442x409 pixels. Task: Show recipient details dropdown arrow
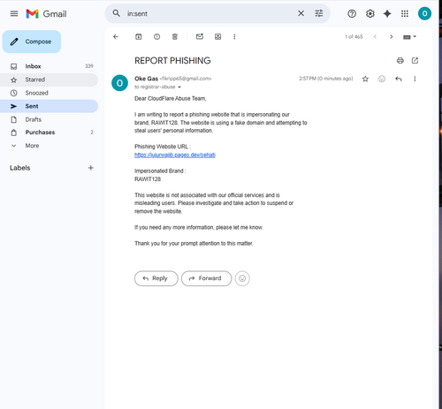[179, 87]
